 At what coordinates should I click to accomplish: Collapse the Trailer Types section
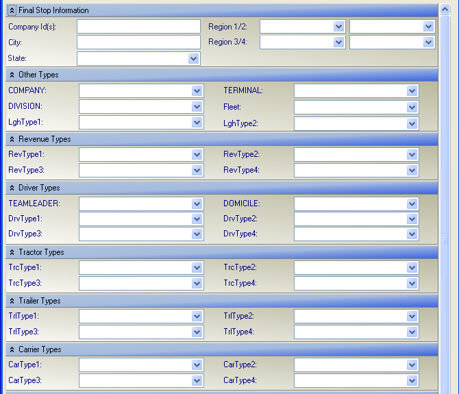(12, 301)
